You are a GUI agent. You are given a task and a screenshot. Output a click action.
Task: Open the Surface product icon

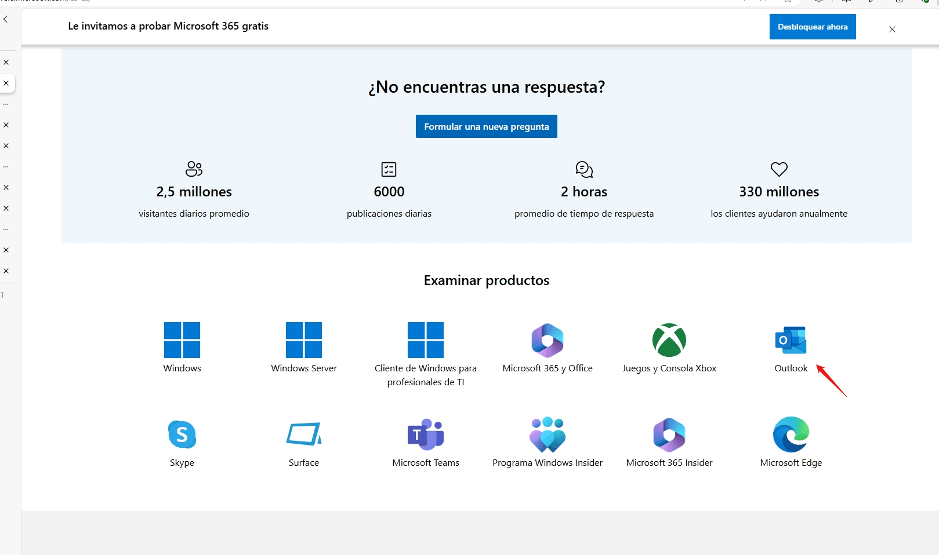304,434
